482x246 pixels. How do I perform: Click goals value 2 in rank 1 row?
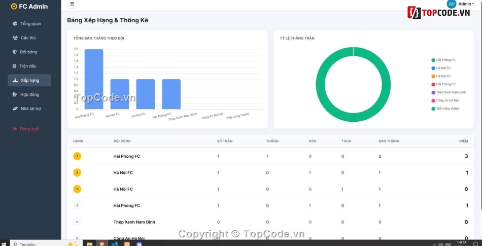pyautogui.click(x=380, y=156)
